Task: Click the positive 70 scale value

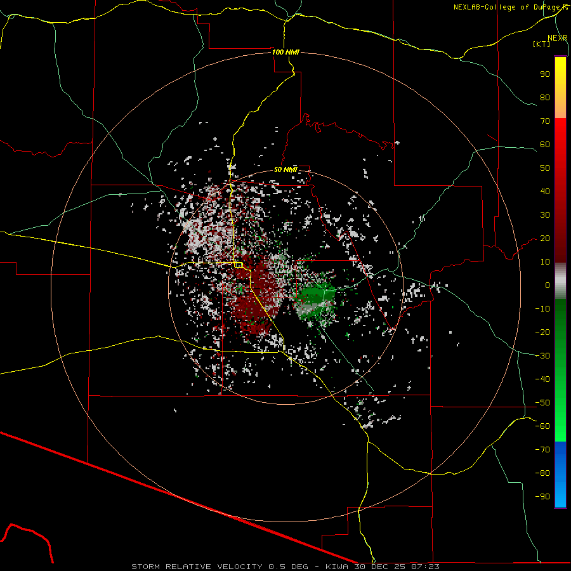Action: [545, 121]
